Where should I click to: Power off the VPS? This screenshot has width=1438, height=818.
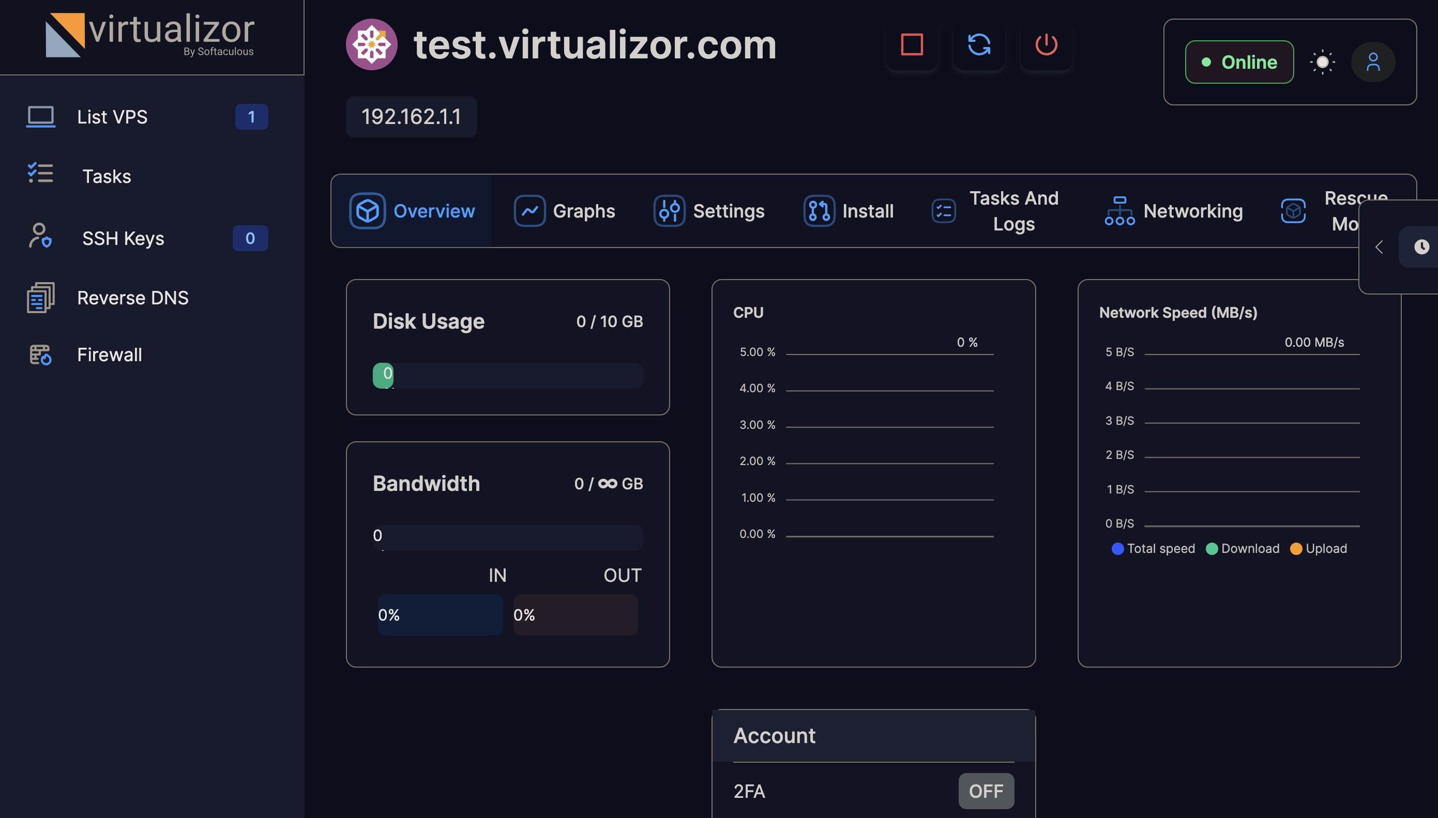(x=1046, y=44)
